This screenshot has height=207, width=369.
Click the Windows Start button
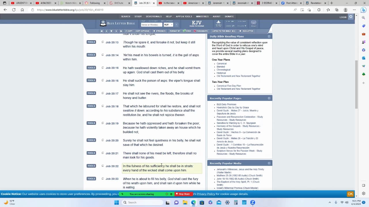coord(116,202)
